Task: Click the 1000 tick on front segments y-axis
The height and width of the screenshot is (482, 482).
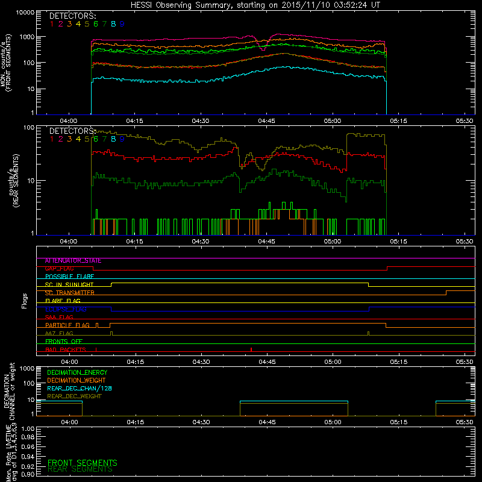Action: pyautogui.click(x=27, y=37)
